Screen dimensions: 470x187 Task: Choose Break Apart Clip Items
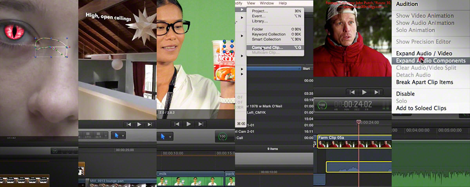click(x=431, y=82)
